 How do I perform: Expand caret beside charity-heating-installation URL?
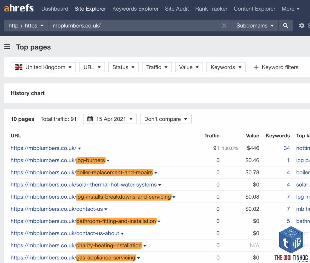[x=145, y=246]
